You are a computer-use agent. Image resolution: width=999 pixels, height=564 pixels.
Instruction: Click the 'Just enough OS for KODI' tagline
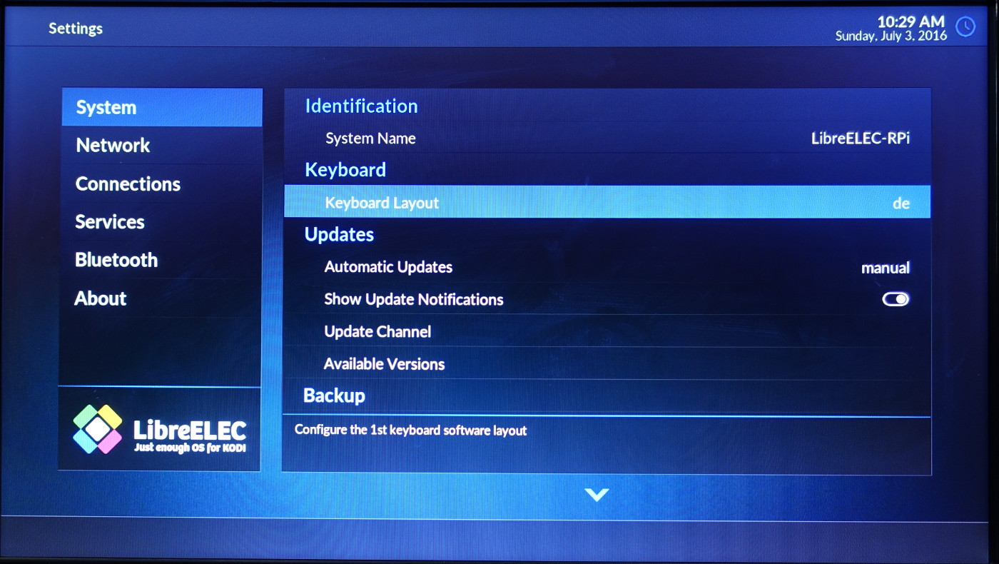(190, 448)
